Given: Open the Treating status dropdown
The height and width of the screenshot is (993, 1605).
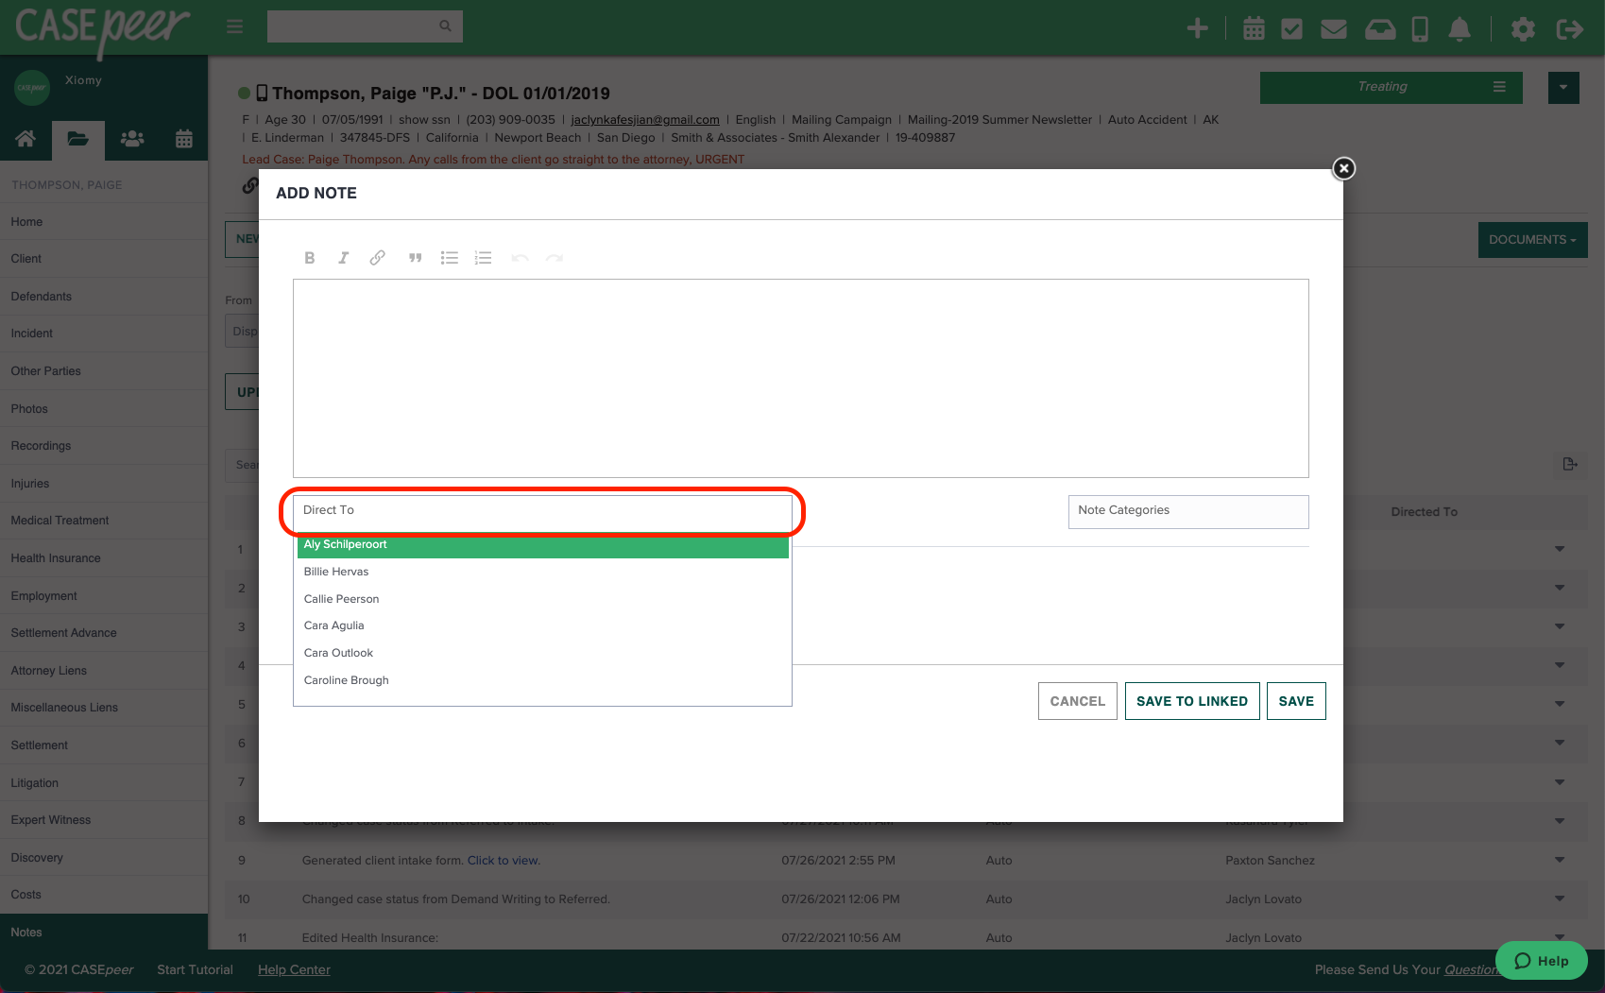Looking at the screenshot, I should pos(1391,87).
